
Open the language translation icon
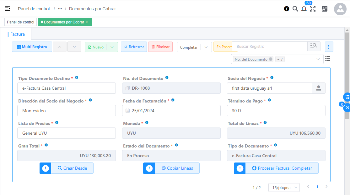(325, 9)
